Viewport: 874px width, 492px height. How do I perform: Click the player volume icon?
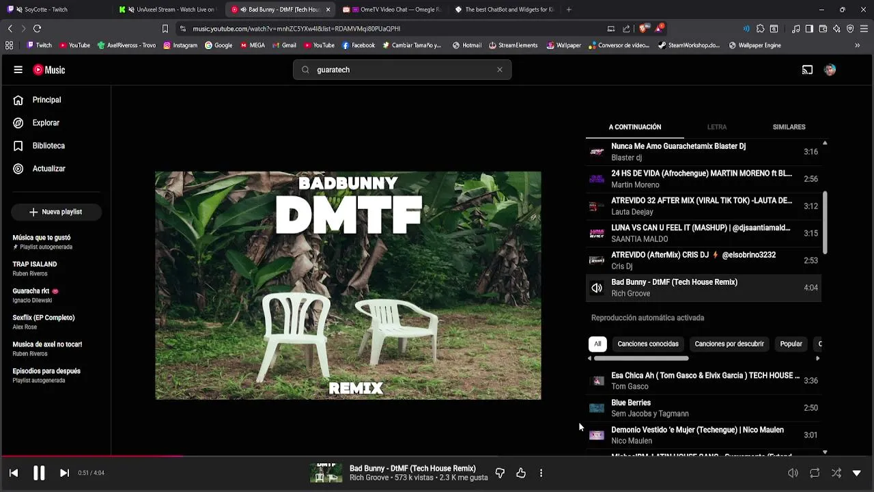tap(793, 473)
